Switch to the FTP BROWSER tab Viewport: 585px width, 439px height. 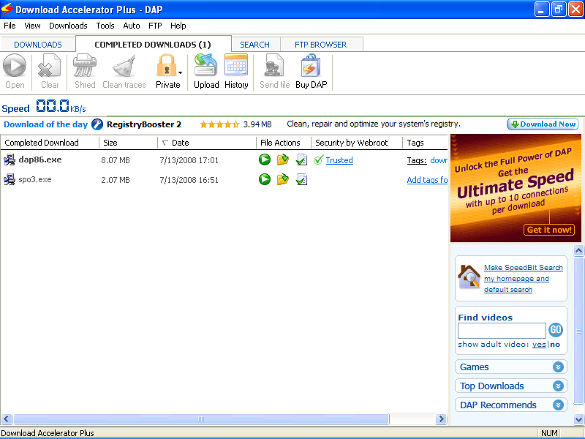pos(321,44)
